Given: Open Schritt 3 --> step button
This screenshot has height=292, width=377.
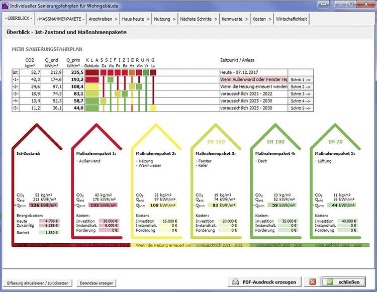Looking at the screenshot, I should coord(301,94).
